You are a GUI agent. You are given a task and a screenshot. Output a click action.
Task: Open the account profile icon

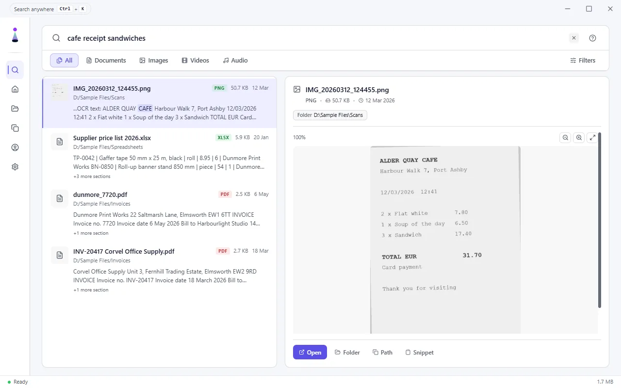(x=15, y=147)
